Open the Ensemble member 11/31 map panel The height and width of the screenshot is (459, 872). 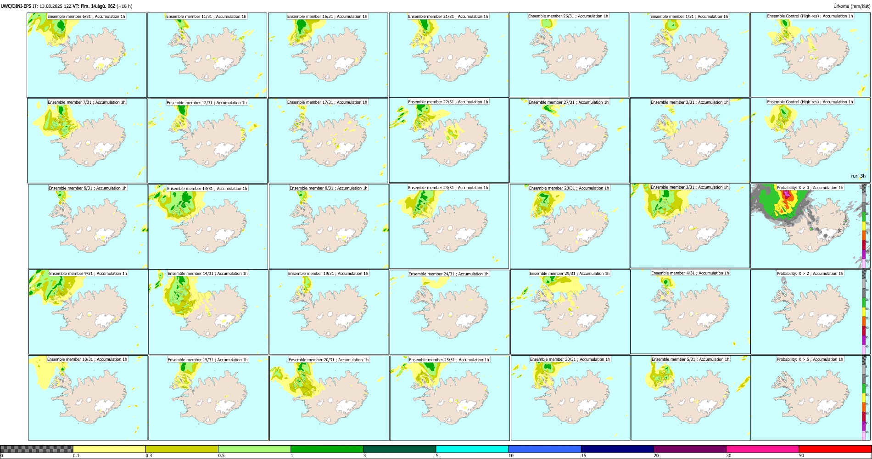(207, 55)
